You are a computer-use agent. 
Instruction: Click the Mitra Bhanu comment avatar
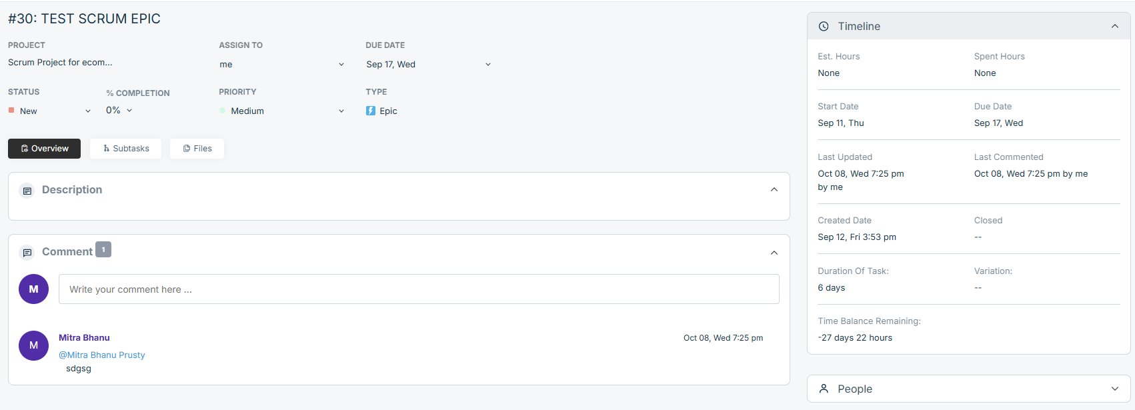point(33,345)
